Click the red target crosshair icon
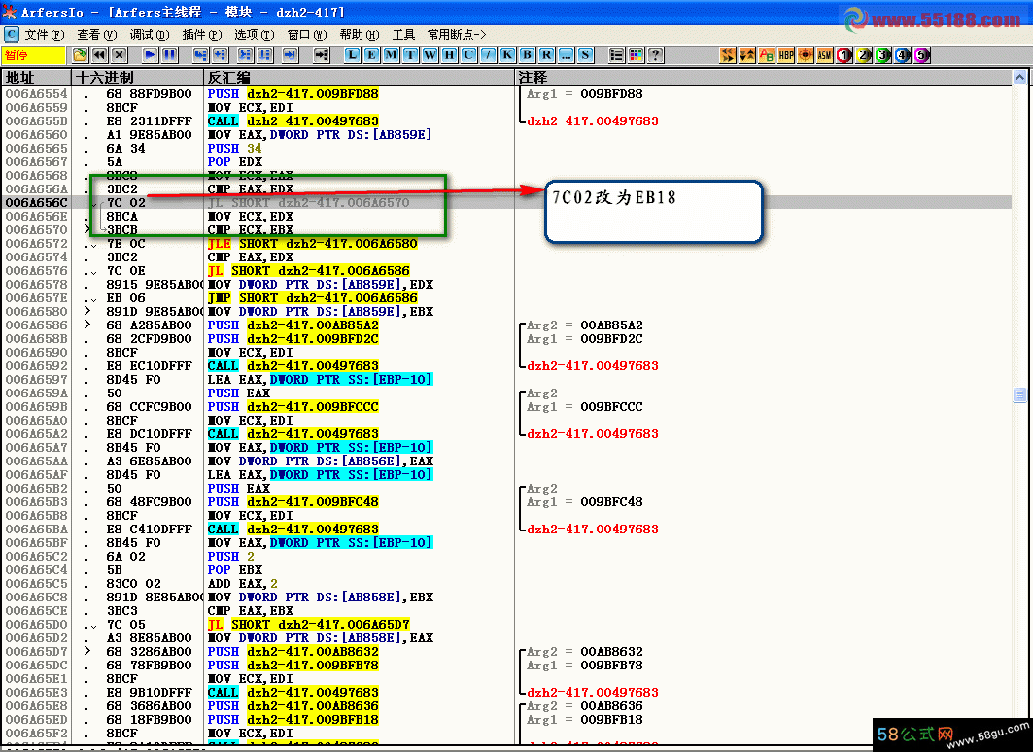The width and height of the screenshot is (1033, 752). (806, 55)
